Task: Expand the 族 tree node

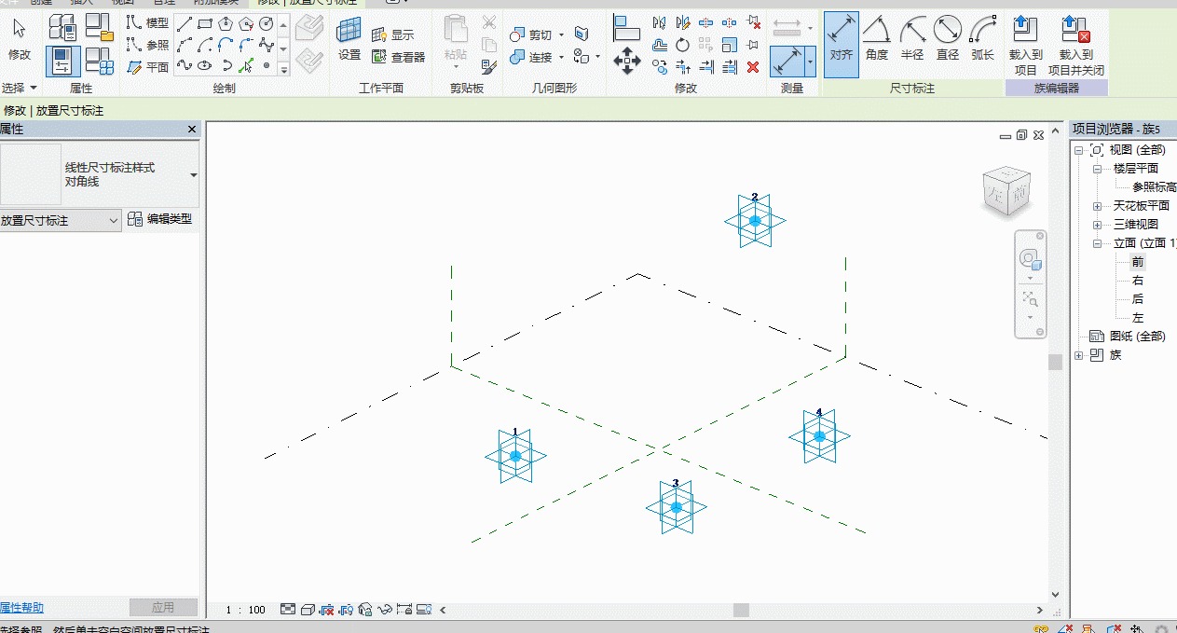Action: click(x=1078, y=355)
